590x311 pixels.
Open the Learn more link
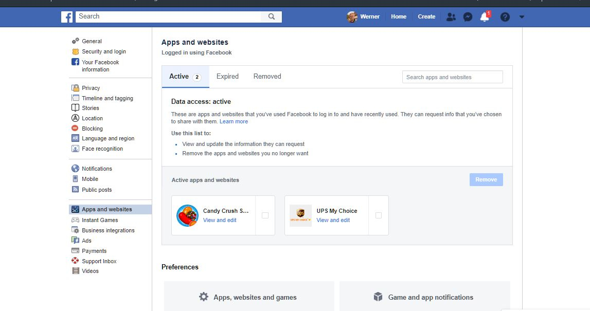pyautogui.click(x=234, y=121)
